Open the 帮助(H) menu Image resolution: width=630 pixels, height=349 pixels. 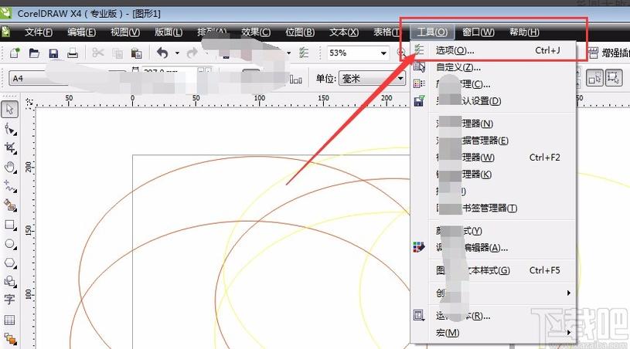point(524,32)
